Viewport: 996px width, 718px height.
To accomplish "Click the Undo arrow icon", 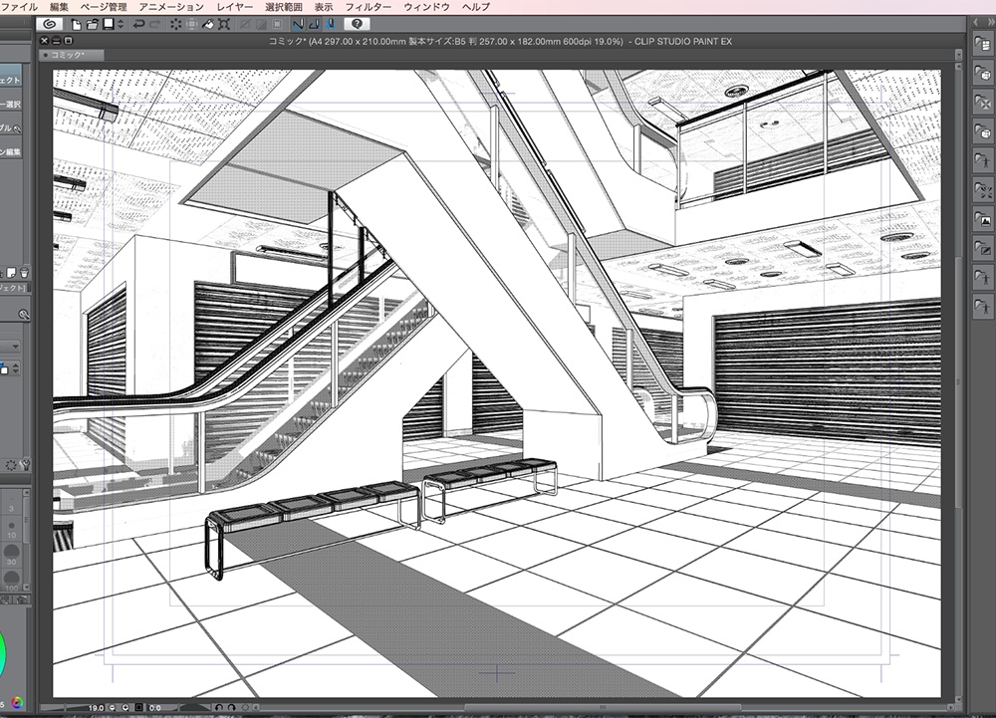I will pos(138,23).
